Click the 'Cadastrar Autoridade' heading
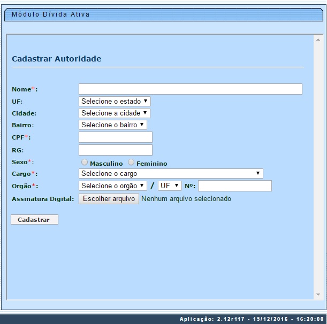 point(56,59)
